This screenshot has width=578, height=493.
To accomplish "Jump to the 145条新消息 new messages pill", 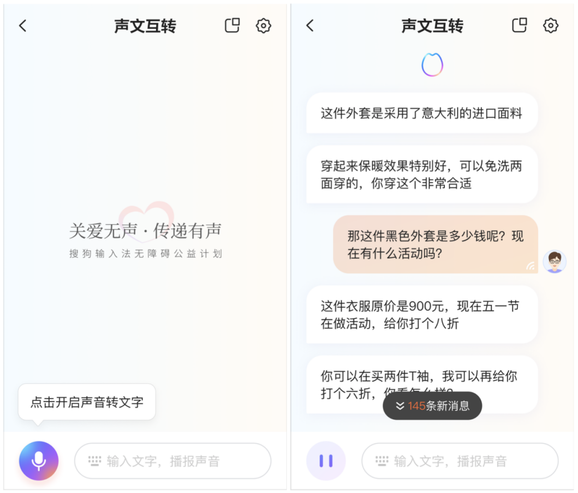I will pos(432,406).
